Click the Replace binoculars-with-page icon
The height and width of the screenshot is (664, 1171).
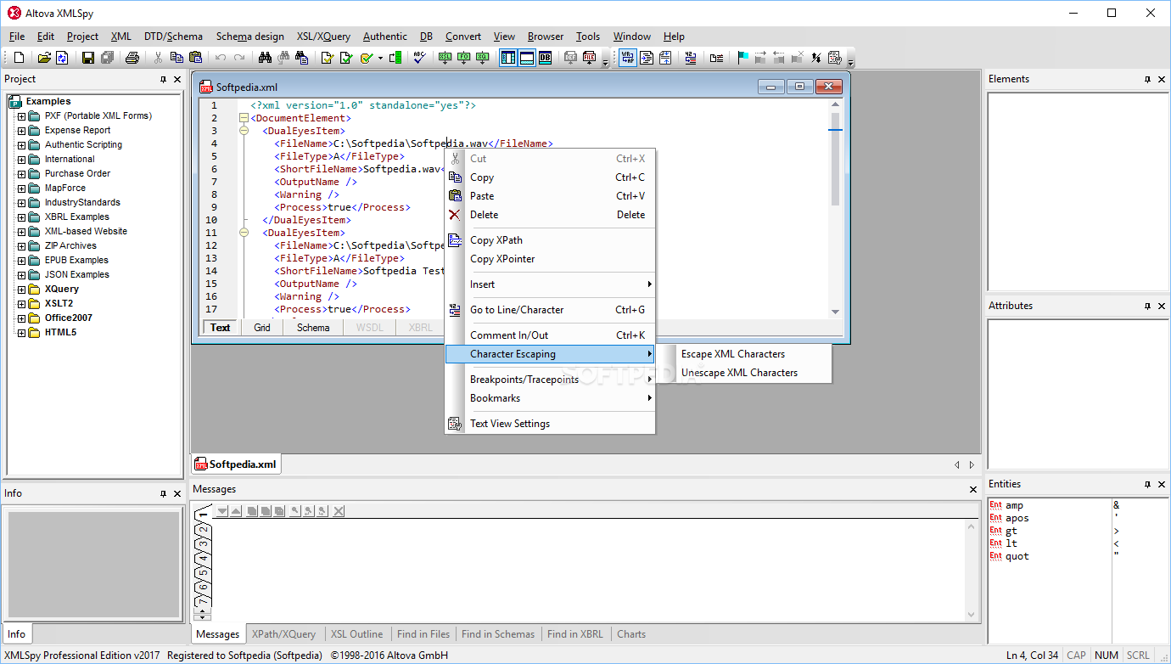(x=301, y=58)
